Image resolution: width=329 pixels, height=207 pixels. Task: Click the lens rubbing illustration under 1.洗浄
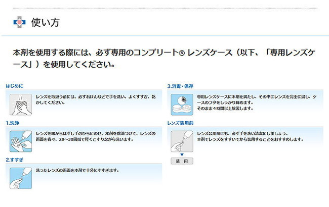21,141
